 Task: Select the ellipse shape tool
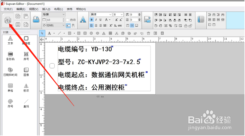pyautogui.click(x=98, y=33)
